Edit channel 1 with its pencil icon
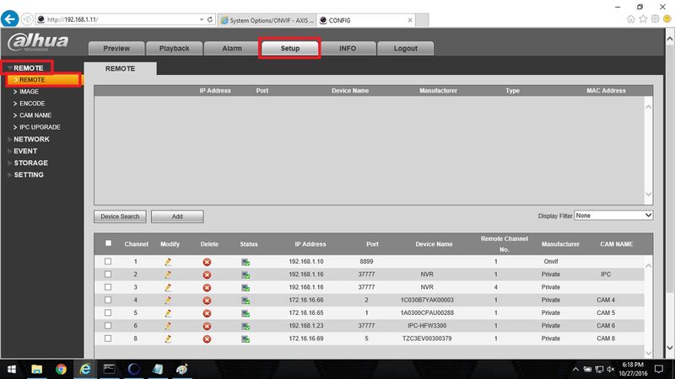 (168, 262)
